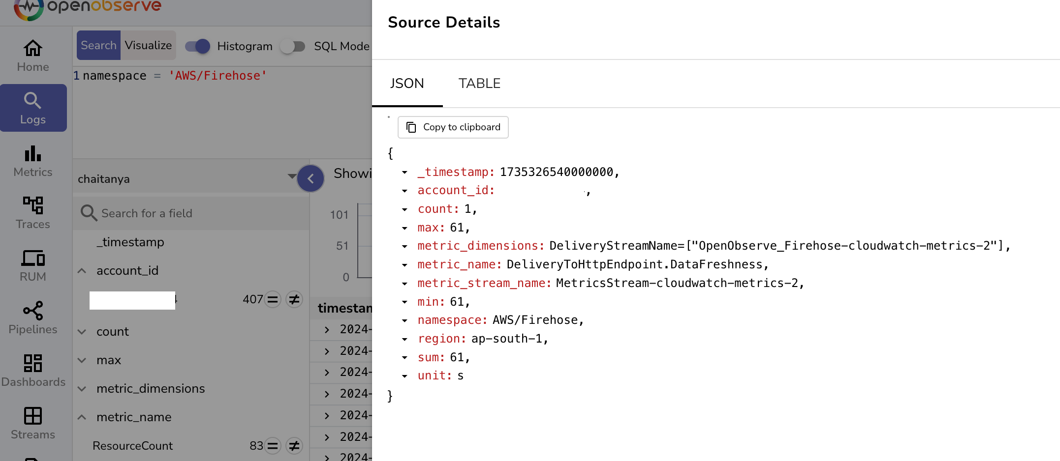Expand the max field
The height and width of the screenshot is (461, 1060).
click(82, 360)
